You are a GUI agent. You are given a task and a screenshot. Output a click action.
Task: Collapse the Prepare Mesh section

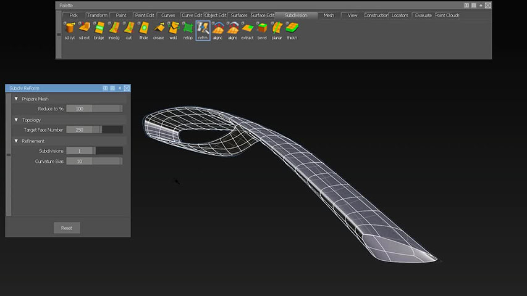pyautogui.click(x=16, y=99)
